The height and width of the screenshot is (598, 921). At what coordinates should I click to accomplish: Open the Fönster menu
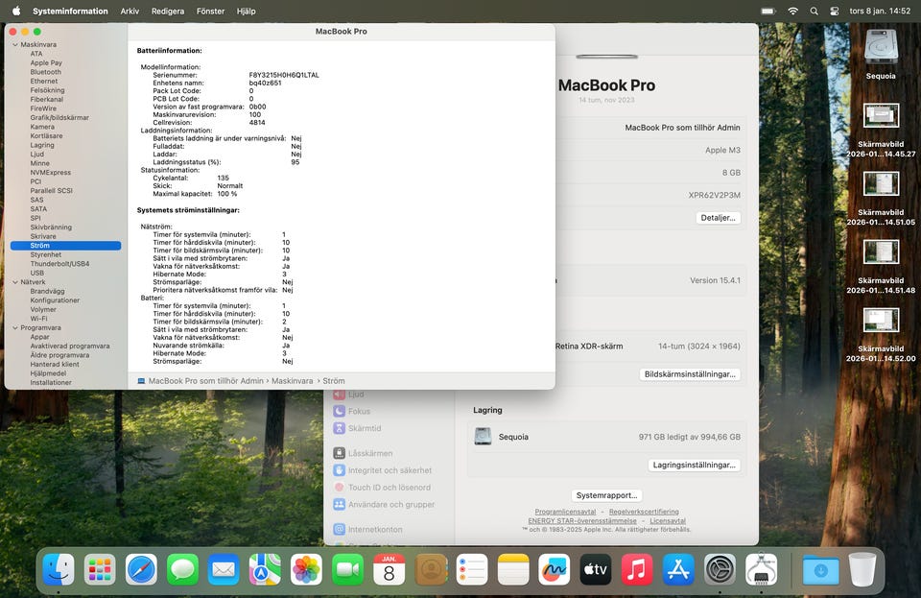[x=210, y=11]
